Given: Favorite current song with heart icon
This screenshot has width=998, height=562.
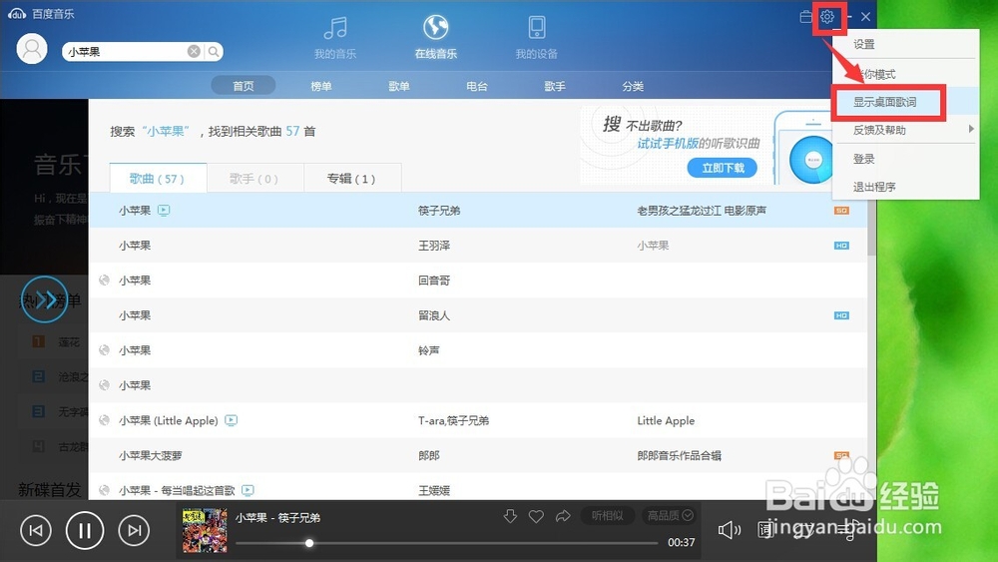Looking at the screenshot, I should point(537,516).
